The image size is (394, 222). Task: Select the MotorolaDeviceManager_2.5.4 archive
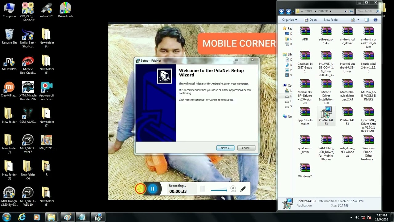pyautogui.click(x=347, y=90)
